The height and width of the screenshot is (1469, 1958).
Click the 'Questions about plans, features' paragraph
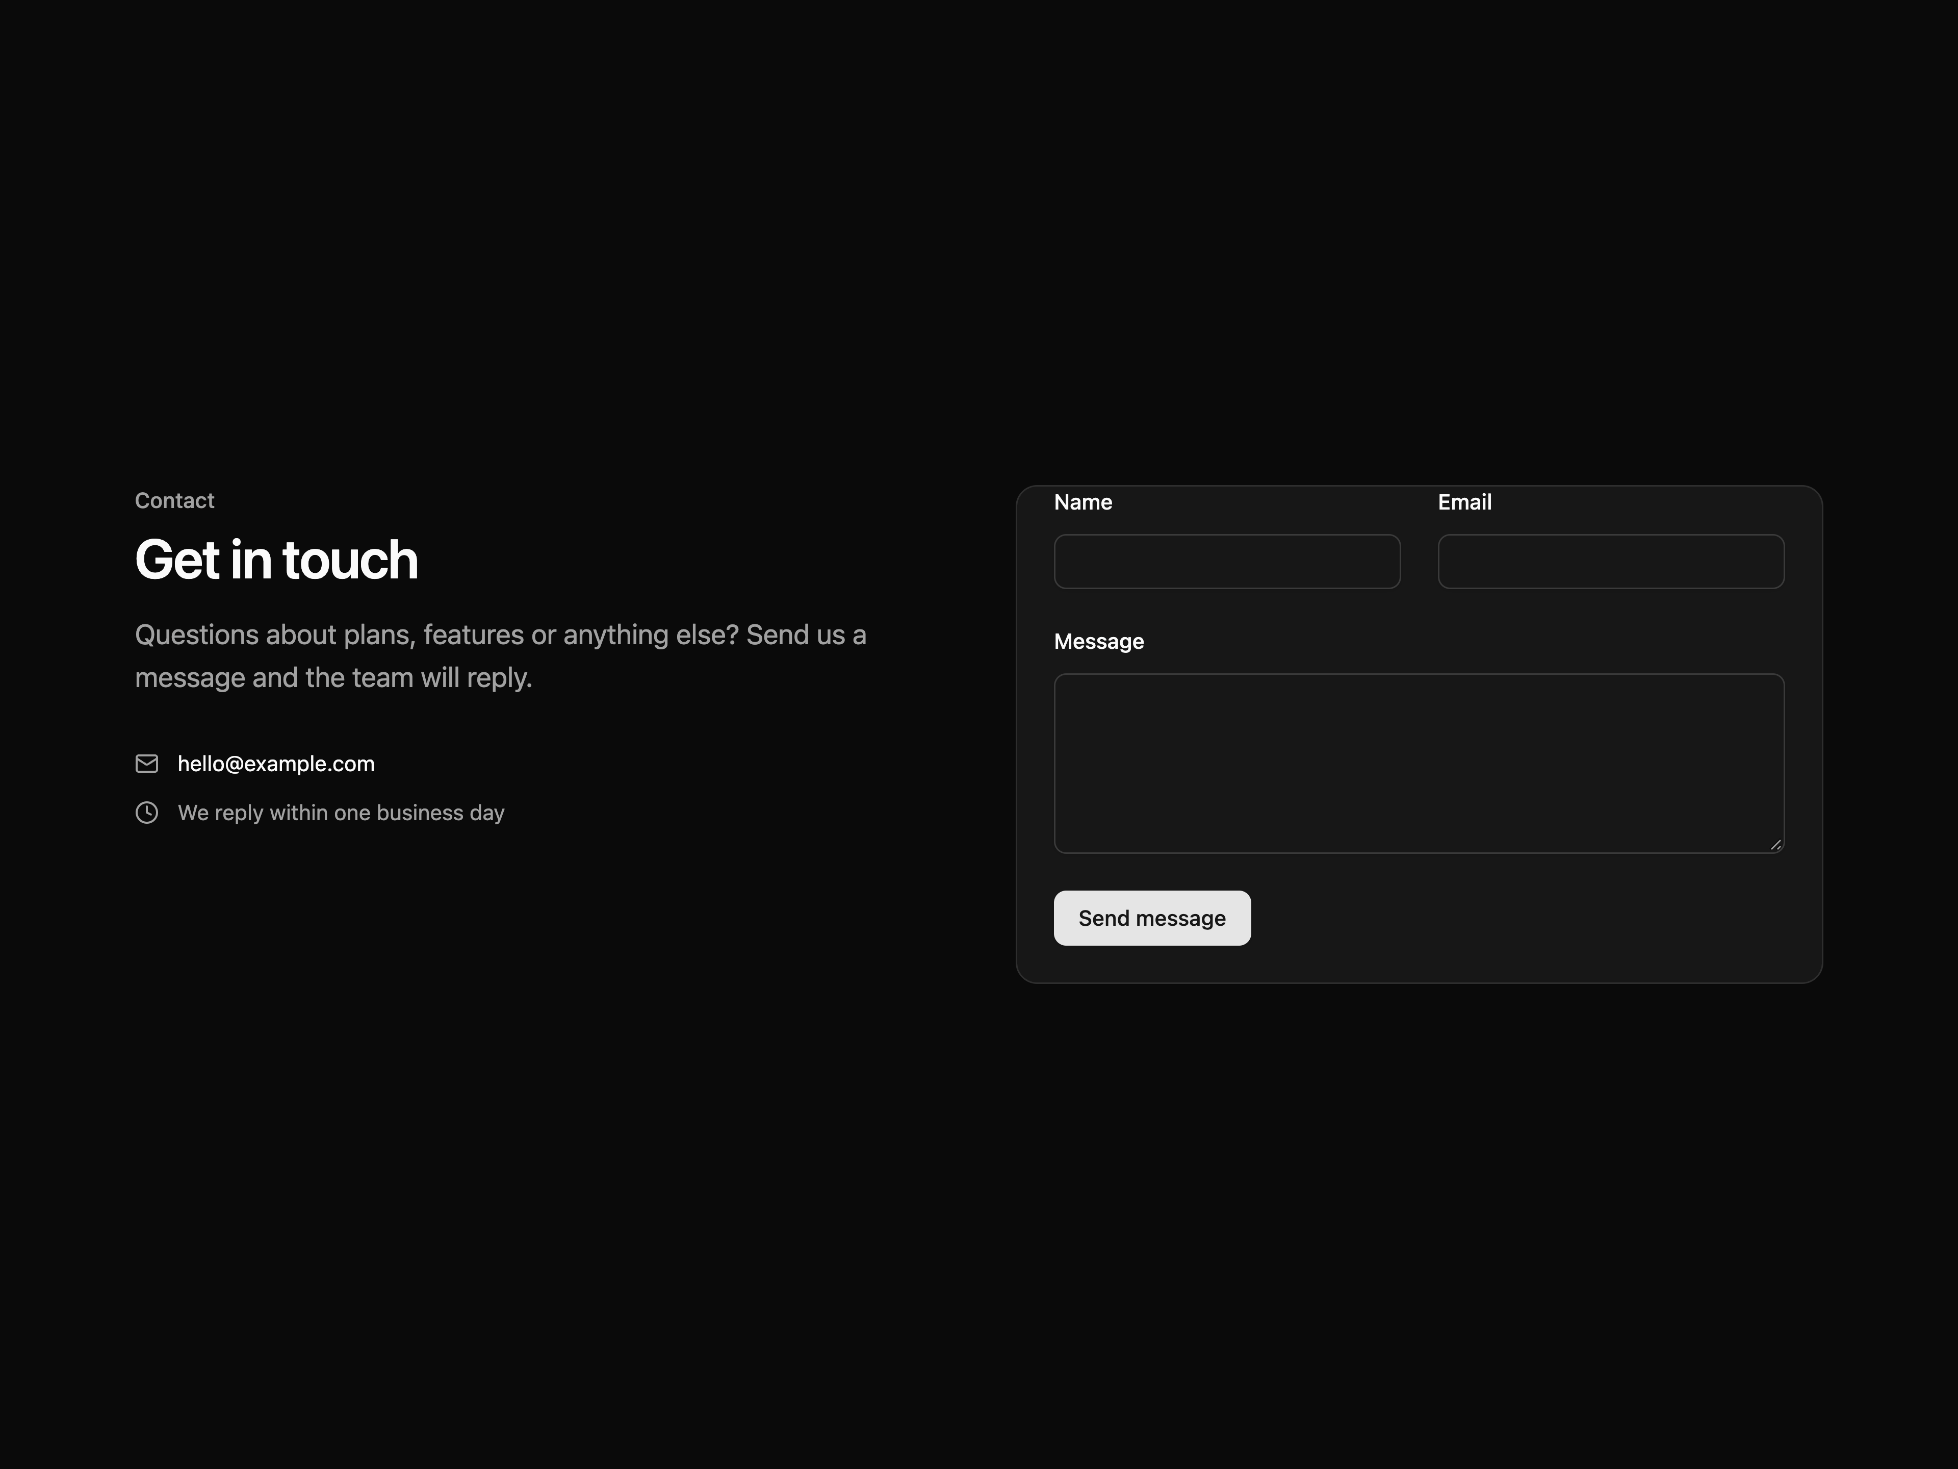(500, 656)
